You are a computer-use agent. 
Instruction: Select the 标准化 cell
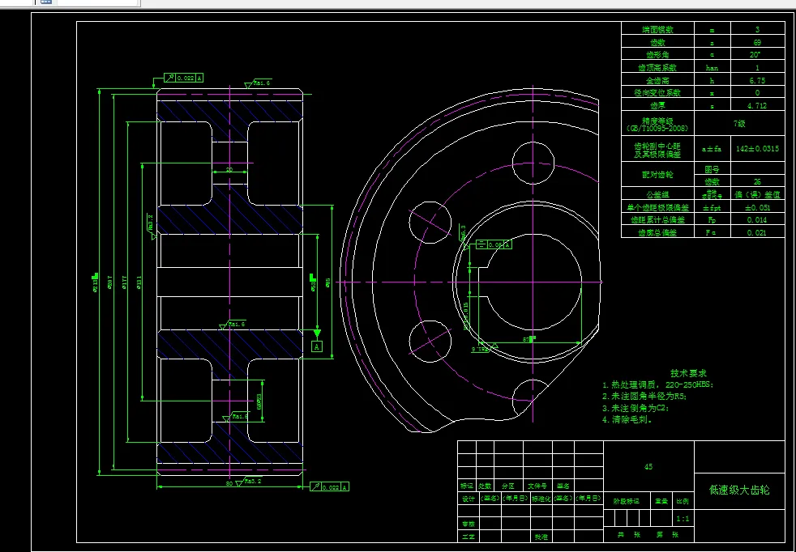coord(541,499)
